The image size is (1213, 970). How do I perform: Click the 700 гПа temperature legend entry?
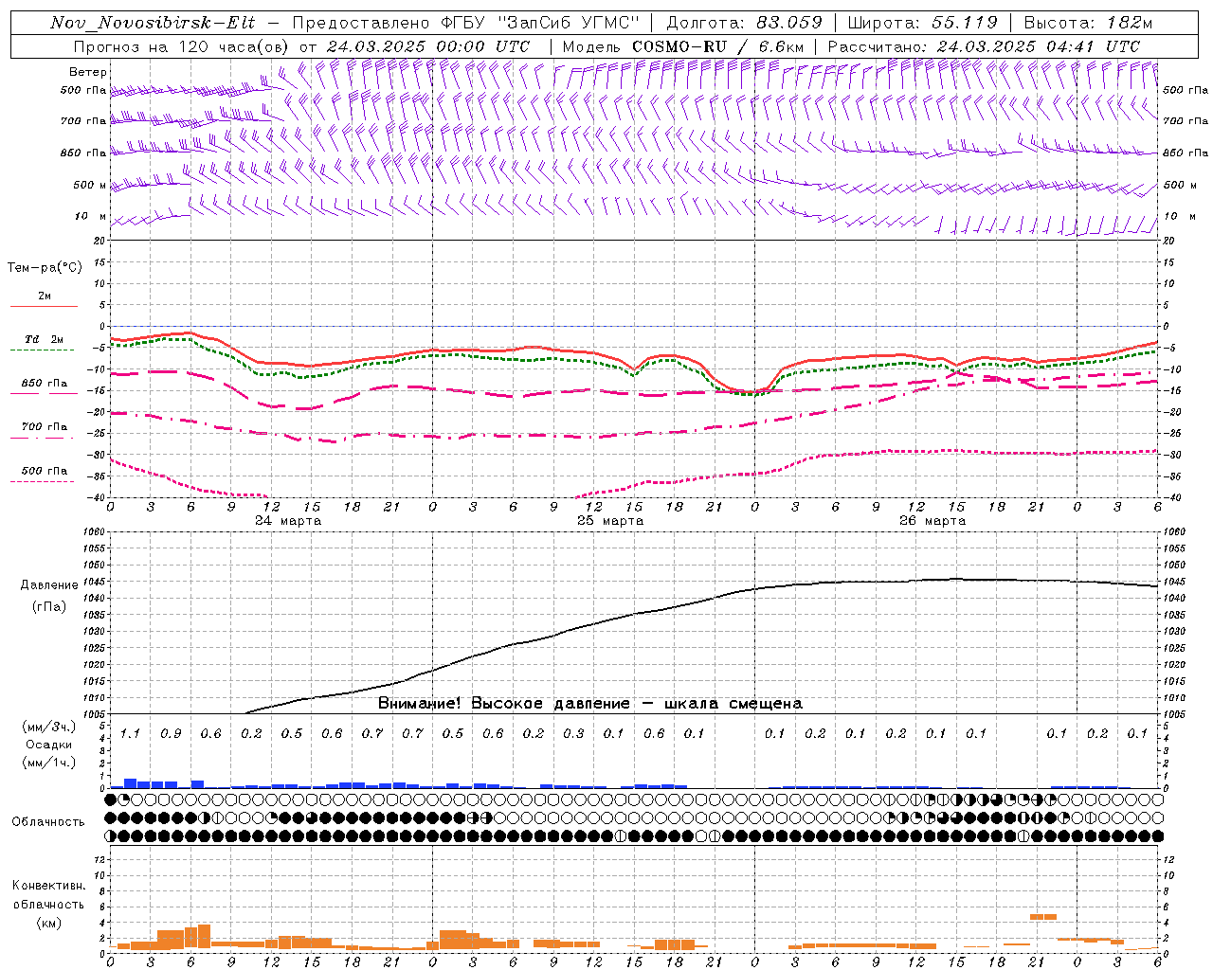44,427
